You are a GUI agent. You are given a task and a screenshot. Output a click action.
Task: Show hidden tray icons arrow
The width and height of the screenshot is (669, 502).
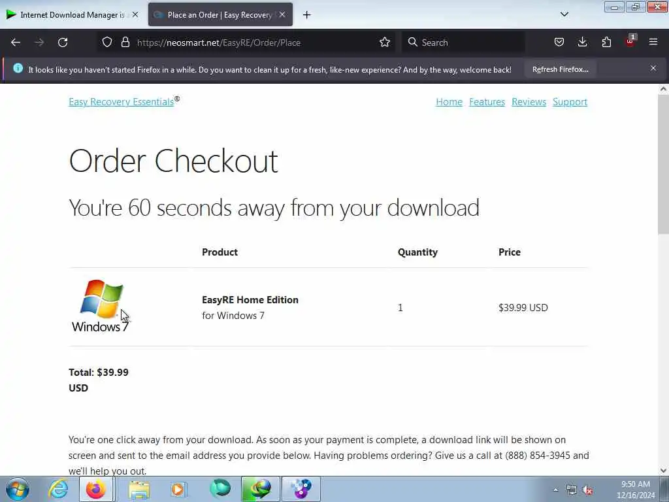[555, 490]
